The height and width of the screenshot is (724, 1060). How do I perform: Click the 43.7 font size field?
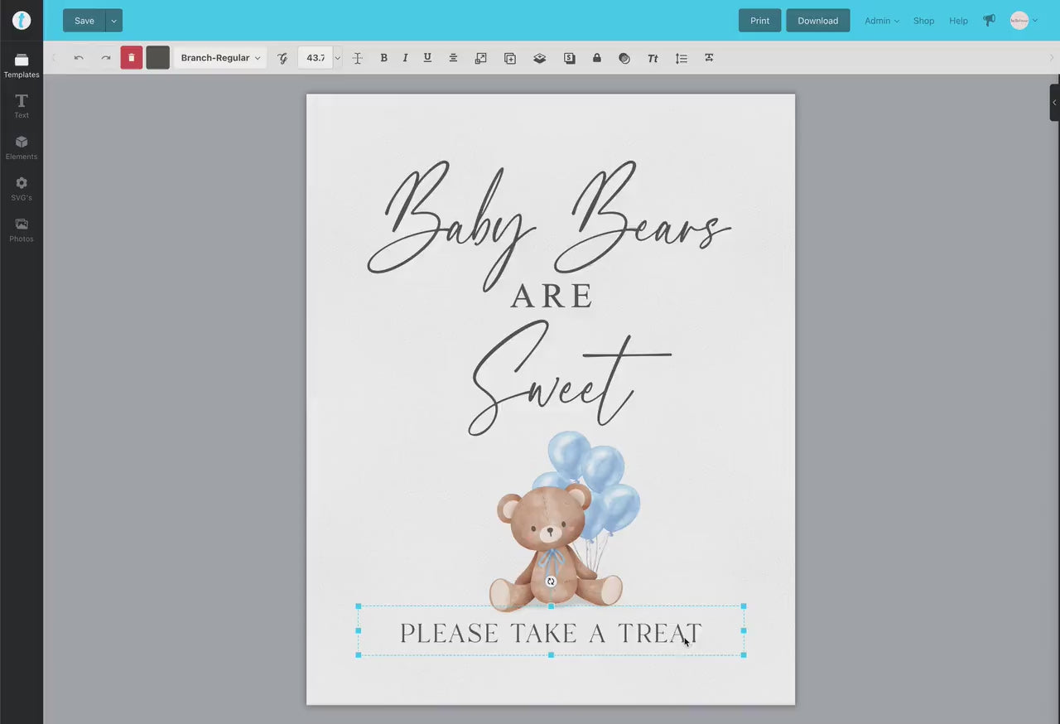(316, 58)
